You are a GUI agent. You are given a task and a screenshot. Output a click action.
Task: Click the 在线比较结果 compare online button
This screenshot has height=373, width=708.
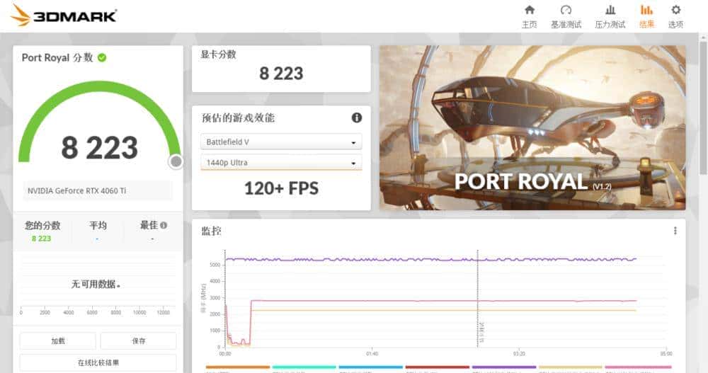point(98,362)
